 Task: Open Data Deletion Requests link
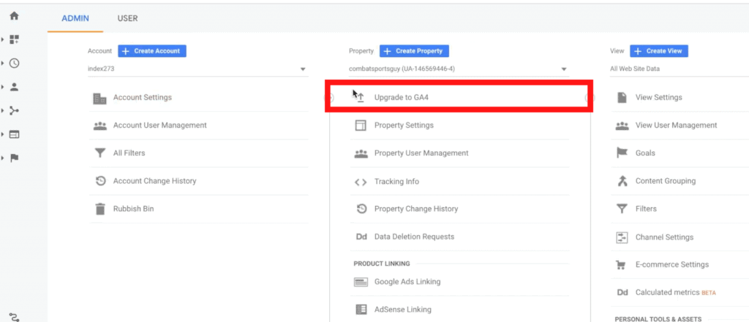(x=414, y=237)
